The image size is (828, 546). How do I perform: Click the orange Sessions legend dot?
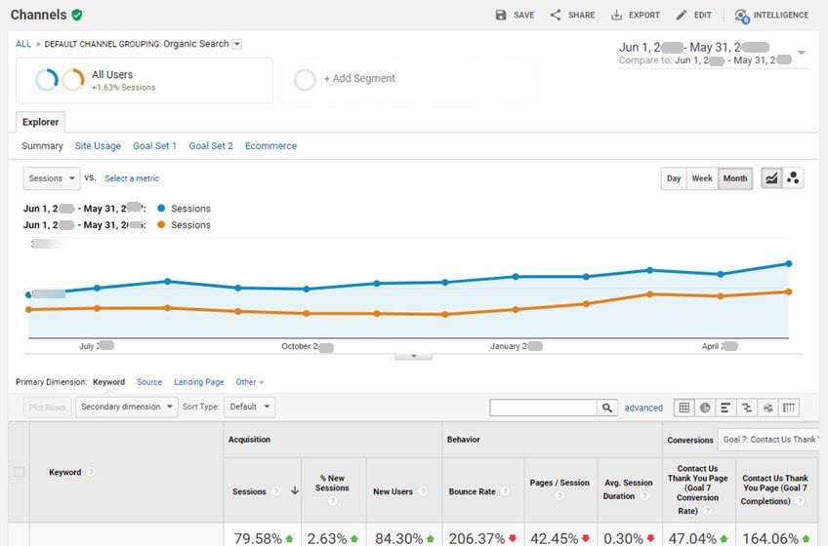tap(161, 224)
